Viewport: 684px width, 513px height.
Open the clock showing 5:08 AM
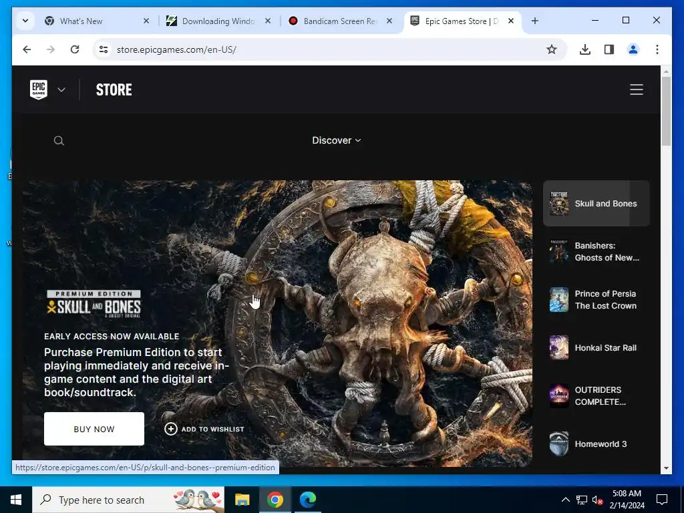[x=627, y=500]
